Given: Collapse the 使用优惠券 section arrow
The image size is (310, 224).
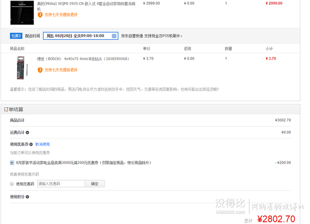Looking at the screenshot, I should [x=31, y=145].
